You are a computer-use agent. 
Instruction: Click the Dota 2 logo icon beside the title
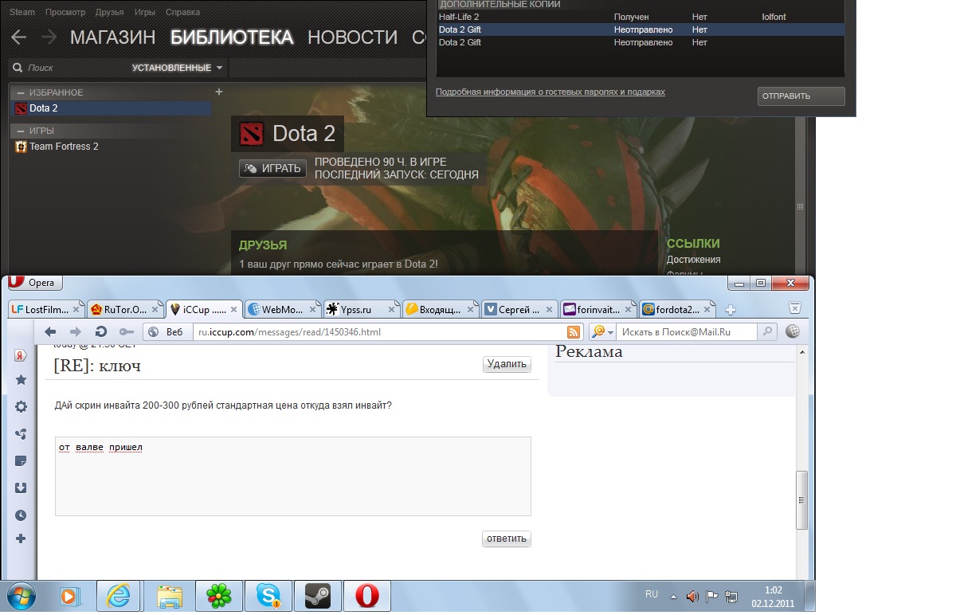(x=252, y=134)
